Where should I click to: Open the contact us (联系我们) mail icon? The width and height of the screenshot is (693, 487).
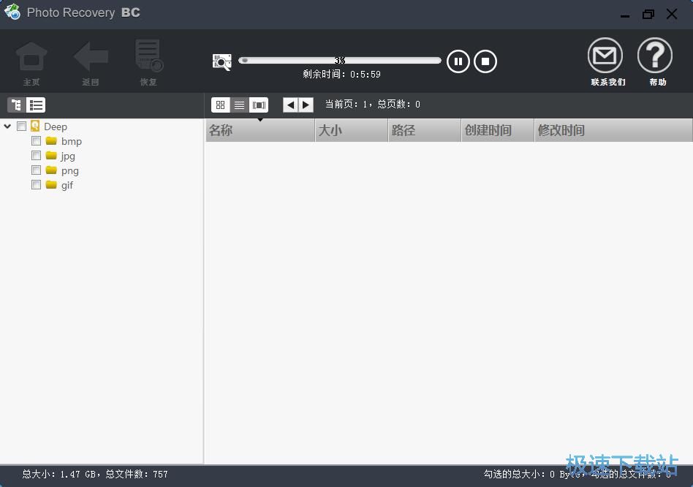(x=605, y=56)
